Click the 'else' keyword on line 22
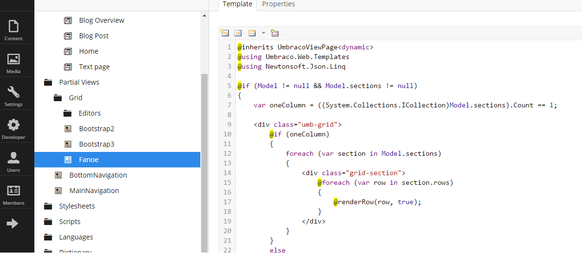The image size is (582, 254). point(278,250)
